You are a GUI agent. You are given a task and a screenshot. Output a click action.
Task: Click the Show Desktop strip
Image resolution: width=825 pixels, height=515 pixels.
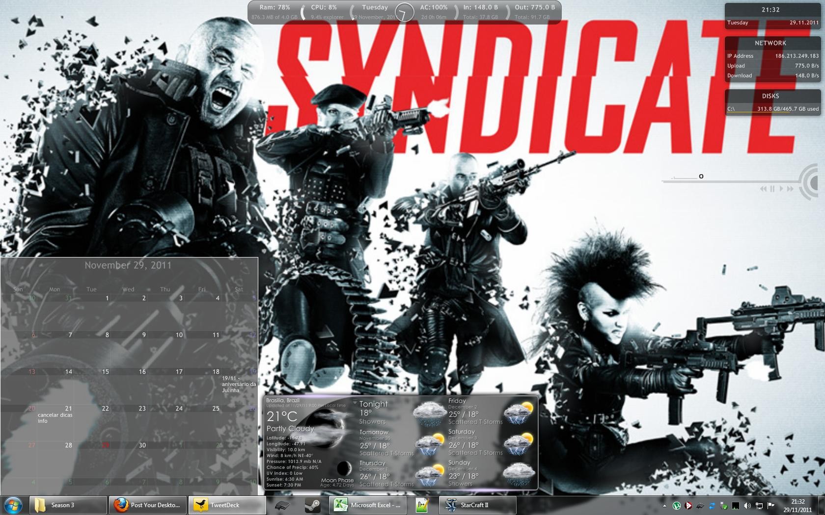click(x=821, y=506)
